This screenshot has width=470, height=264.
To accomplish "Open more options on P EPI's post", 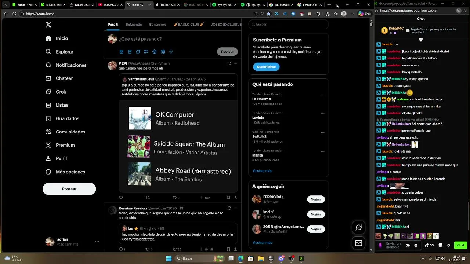I will [x=235, y=63].
